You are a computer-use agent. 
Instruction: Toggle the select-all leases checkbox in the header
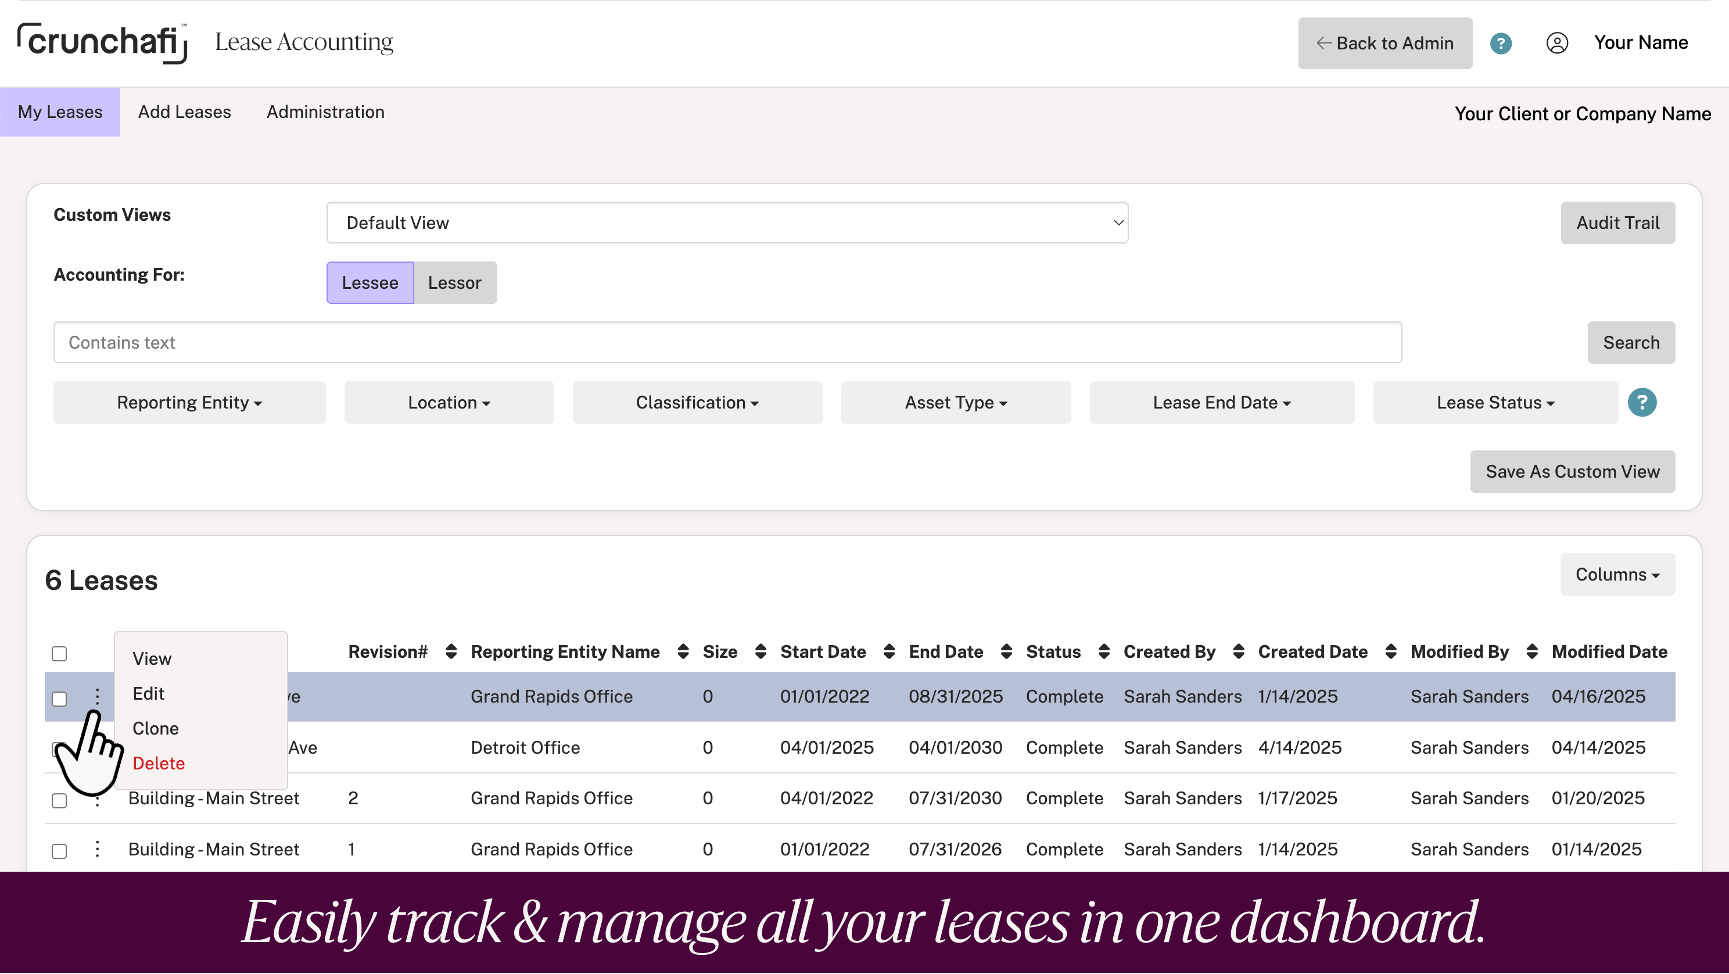point(59,654)
